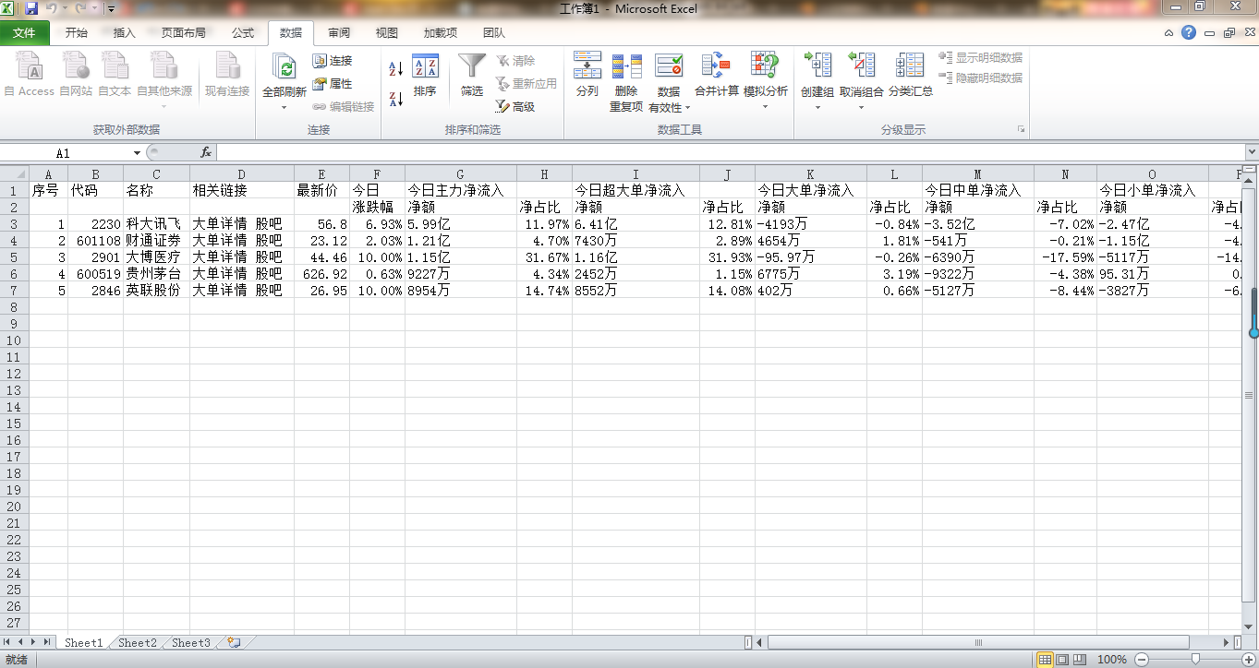Click the Data Validation icon
The height and width of the screenshot is (668, 1259).
pyautogui.click(x=669, y=66)
